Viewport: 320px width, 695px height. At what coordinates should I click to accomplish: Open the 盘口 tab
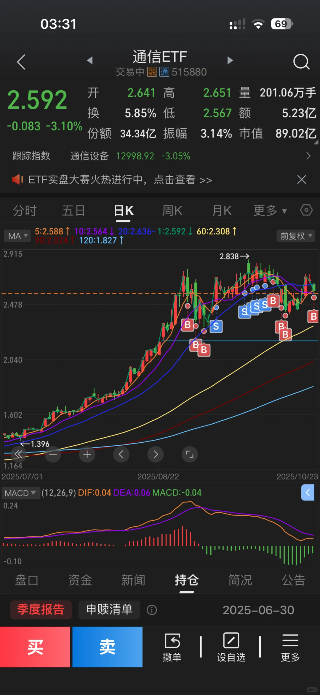[27, 580]
